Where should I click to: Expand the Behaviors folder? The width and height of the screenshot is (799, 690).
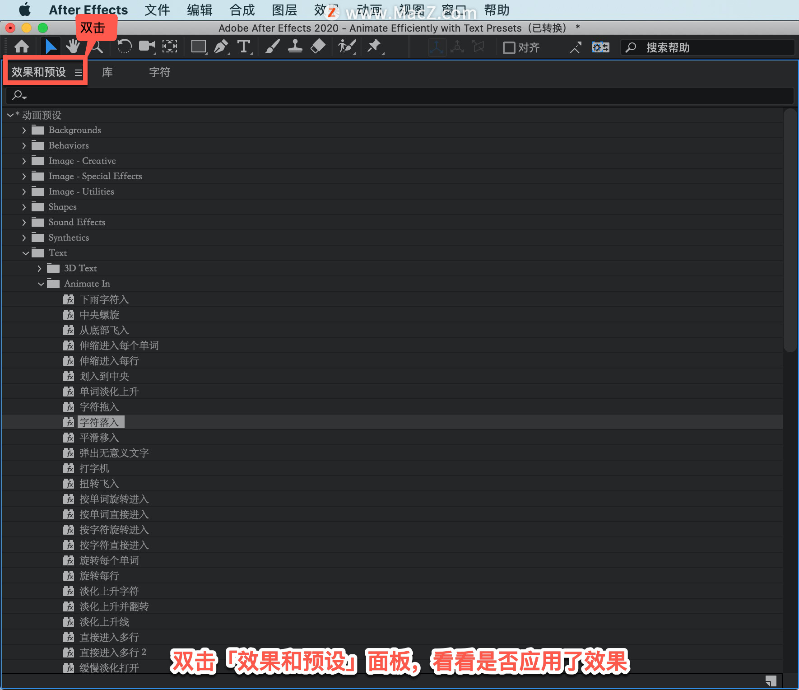pyautogui.click(x=24, y=146)
